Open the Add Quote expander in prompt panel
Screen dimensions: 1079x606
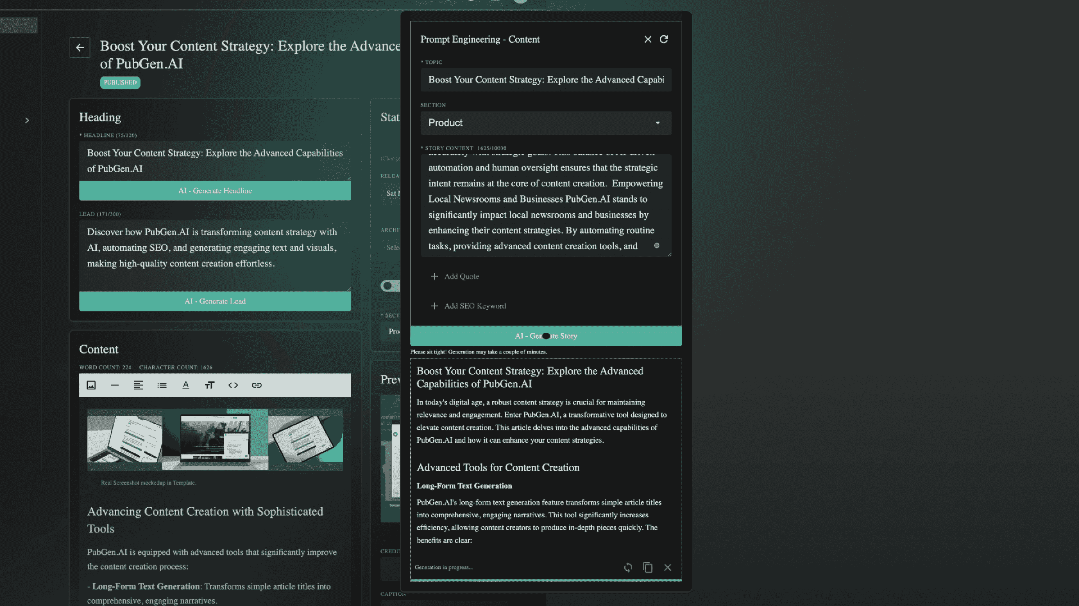coord(455,276)
